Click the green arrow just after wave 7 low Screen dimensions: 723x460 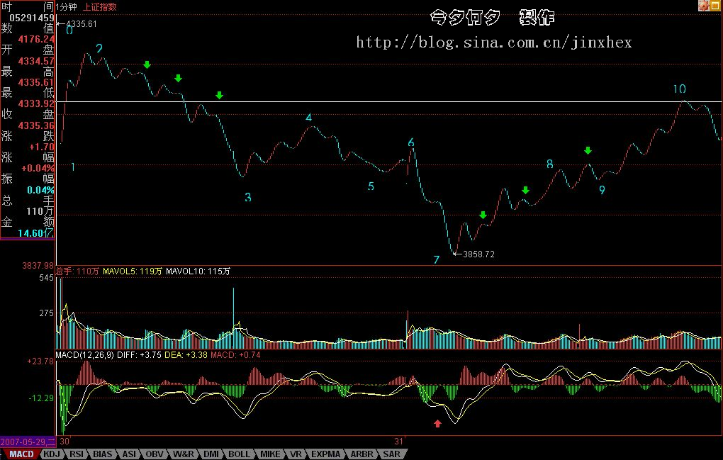pos(483,215)
